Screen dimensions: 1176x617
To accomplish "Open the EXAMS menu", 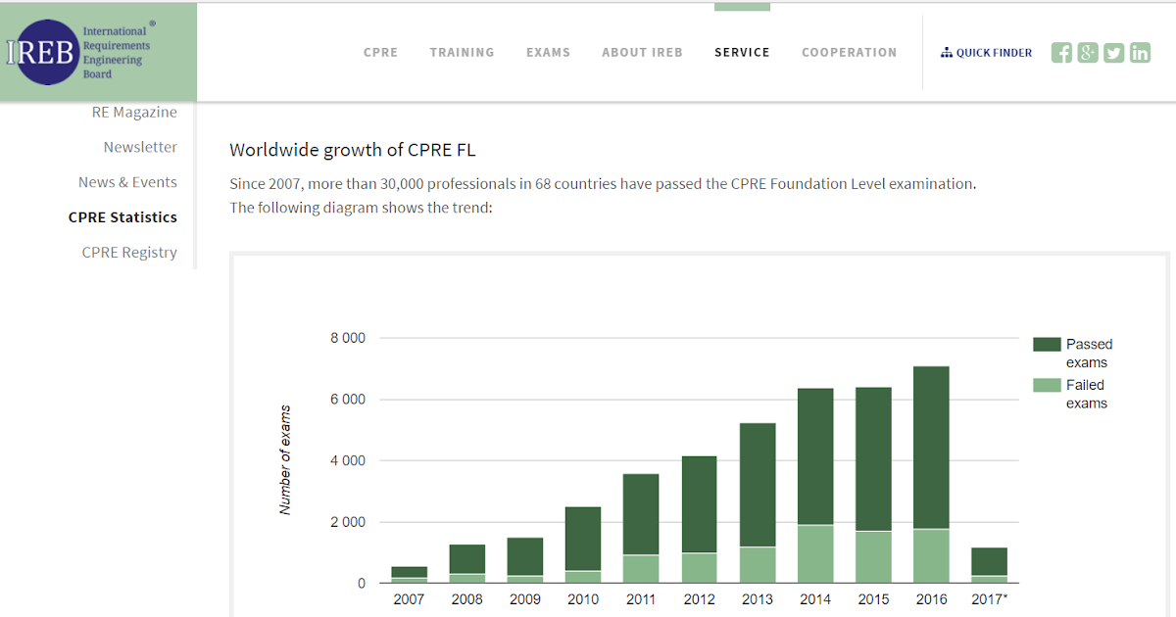I will 548,52.
